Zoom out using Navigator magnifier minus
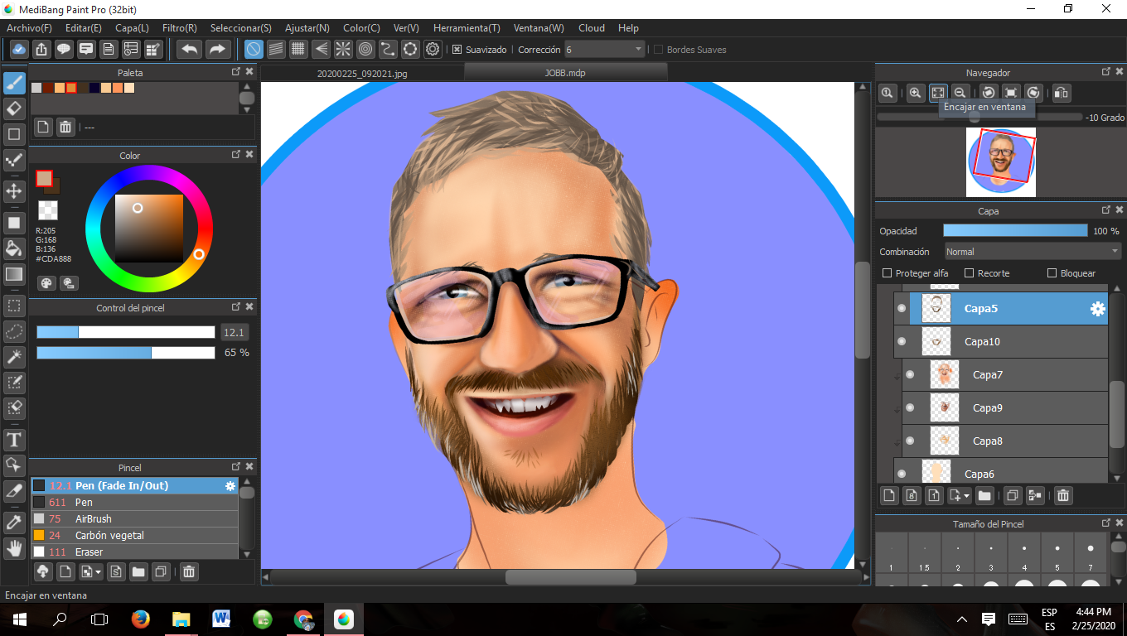The width and height of the screenshot is (1127, 636). [x=960, y=93]
